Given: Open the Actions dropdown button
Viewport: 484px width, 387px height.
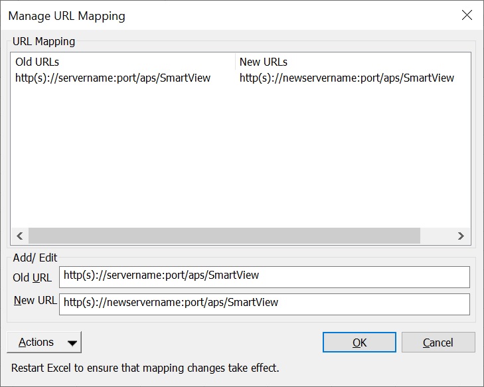Looking at the screenshot, I should (x=44, y=343).
